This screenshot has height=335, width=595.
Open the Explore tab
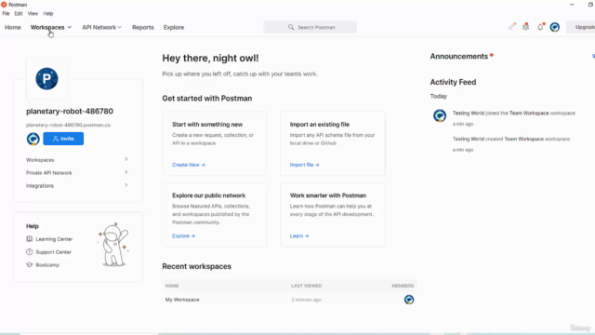click(174, 27)
